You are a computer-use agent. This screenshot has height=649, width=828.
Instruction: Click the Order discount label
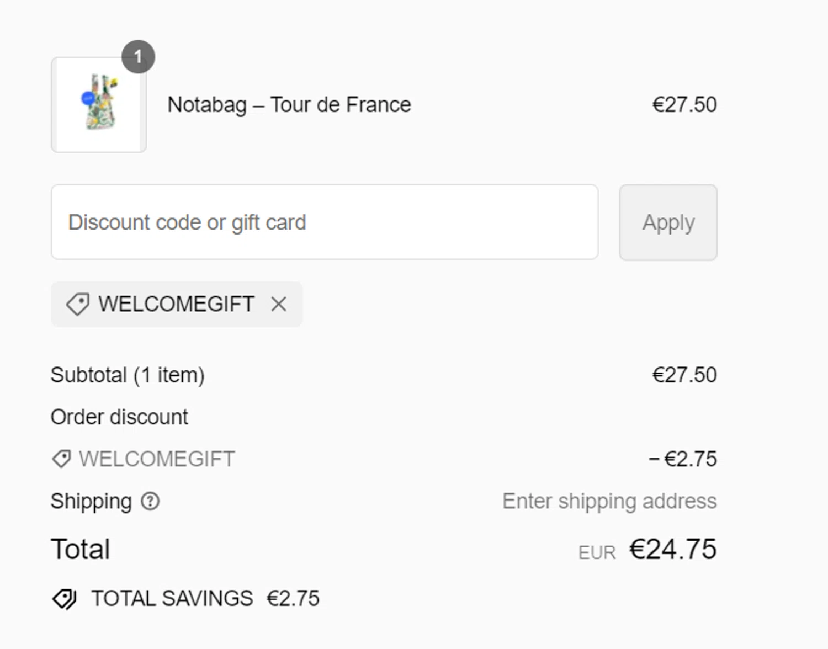click(x=119, y=417)
